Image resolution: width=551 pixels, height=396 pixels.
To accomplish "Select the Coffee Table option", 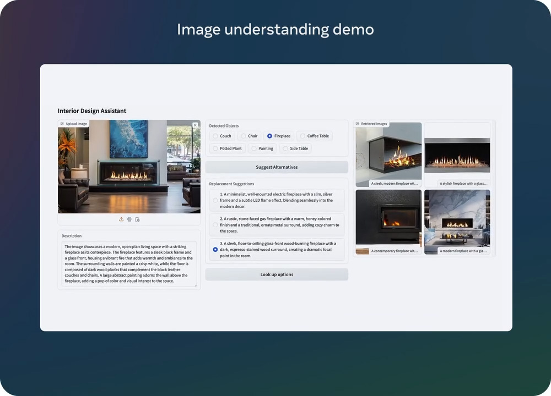I will click(x=302, y=136).
